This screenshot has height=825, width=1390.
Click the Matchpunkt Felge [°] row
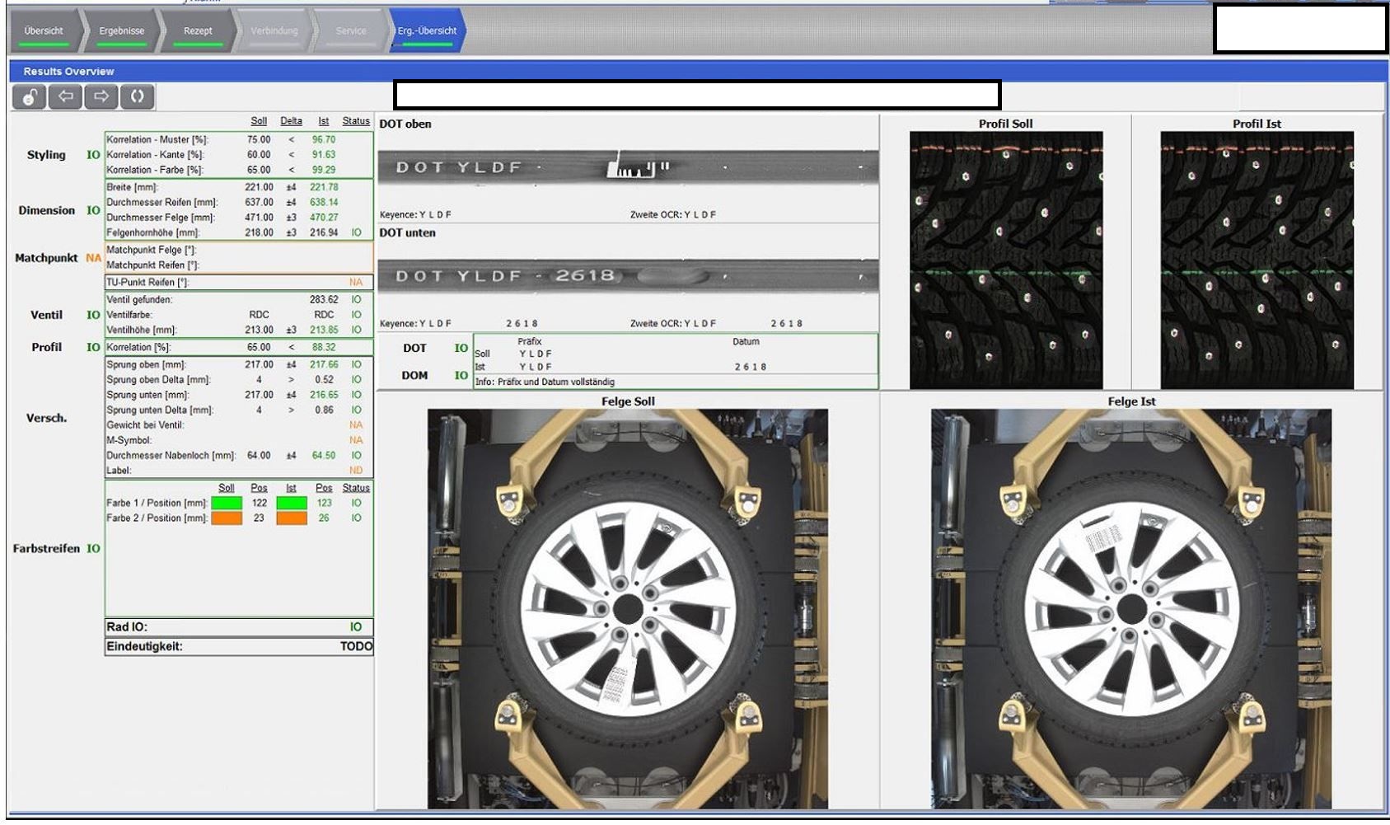click(x=239, y=251)
